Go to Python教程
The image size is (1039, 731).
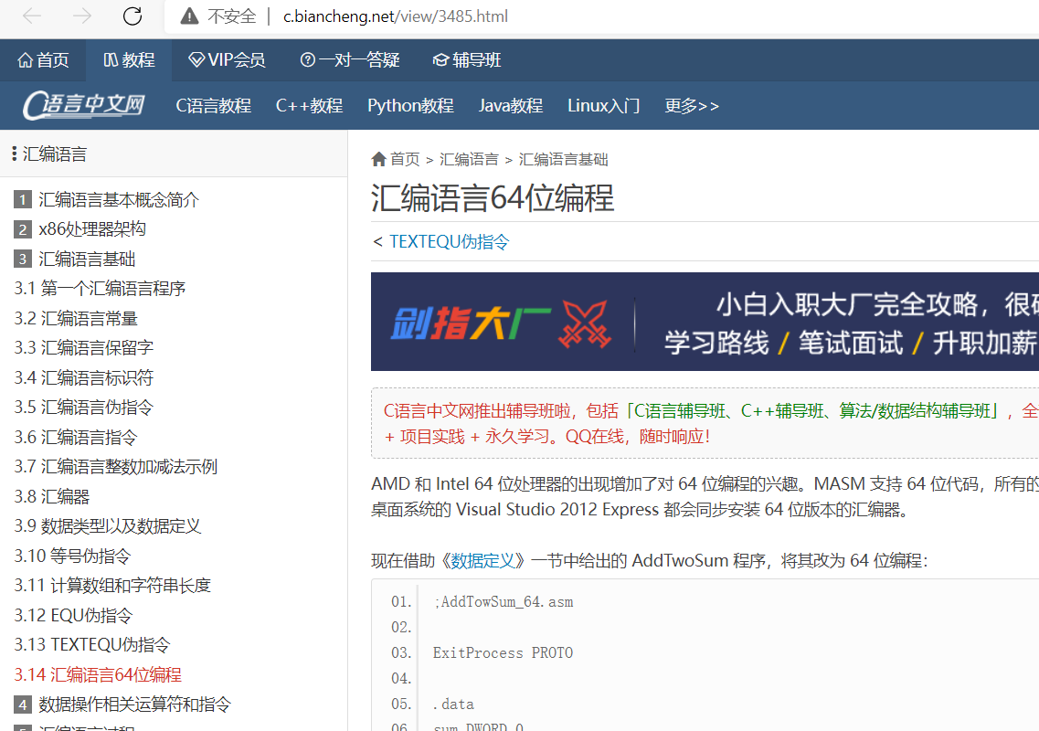click(x=411, y=105)
